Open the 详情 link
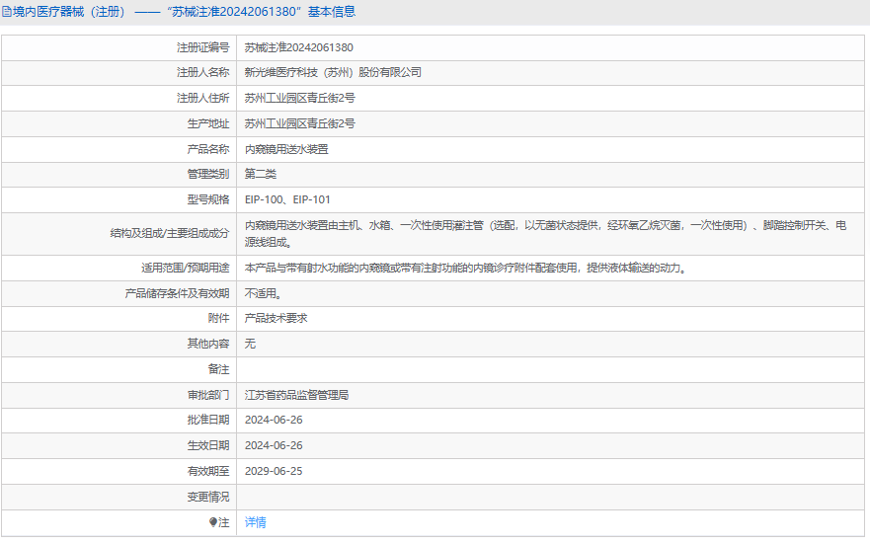 pos(255,522)
